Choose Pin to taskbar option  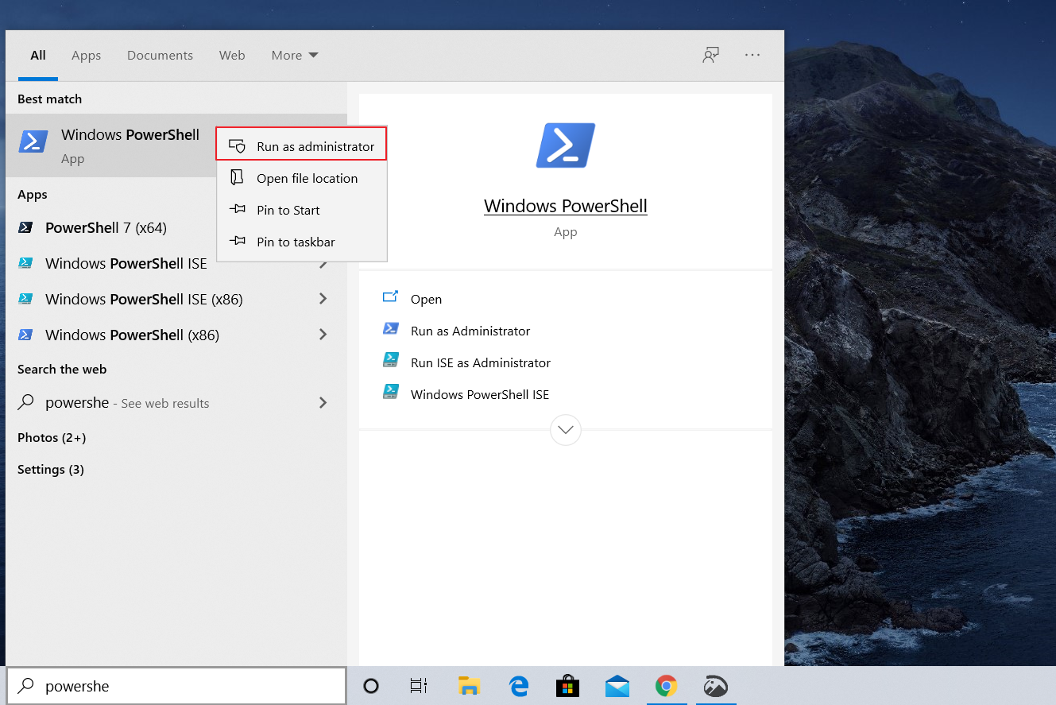(x=296, y=242)
